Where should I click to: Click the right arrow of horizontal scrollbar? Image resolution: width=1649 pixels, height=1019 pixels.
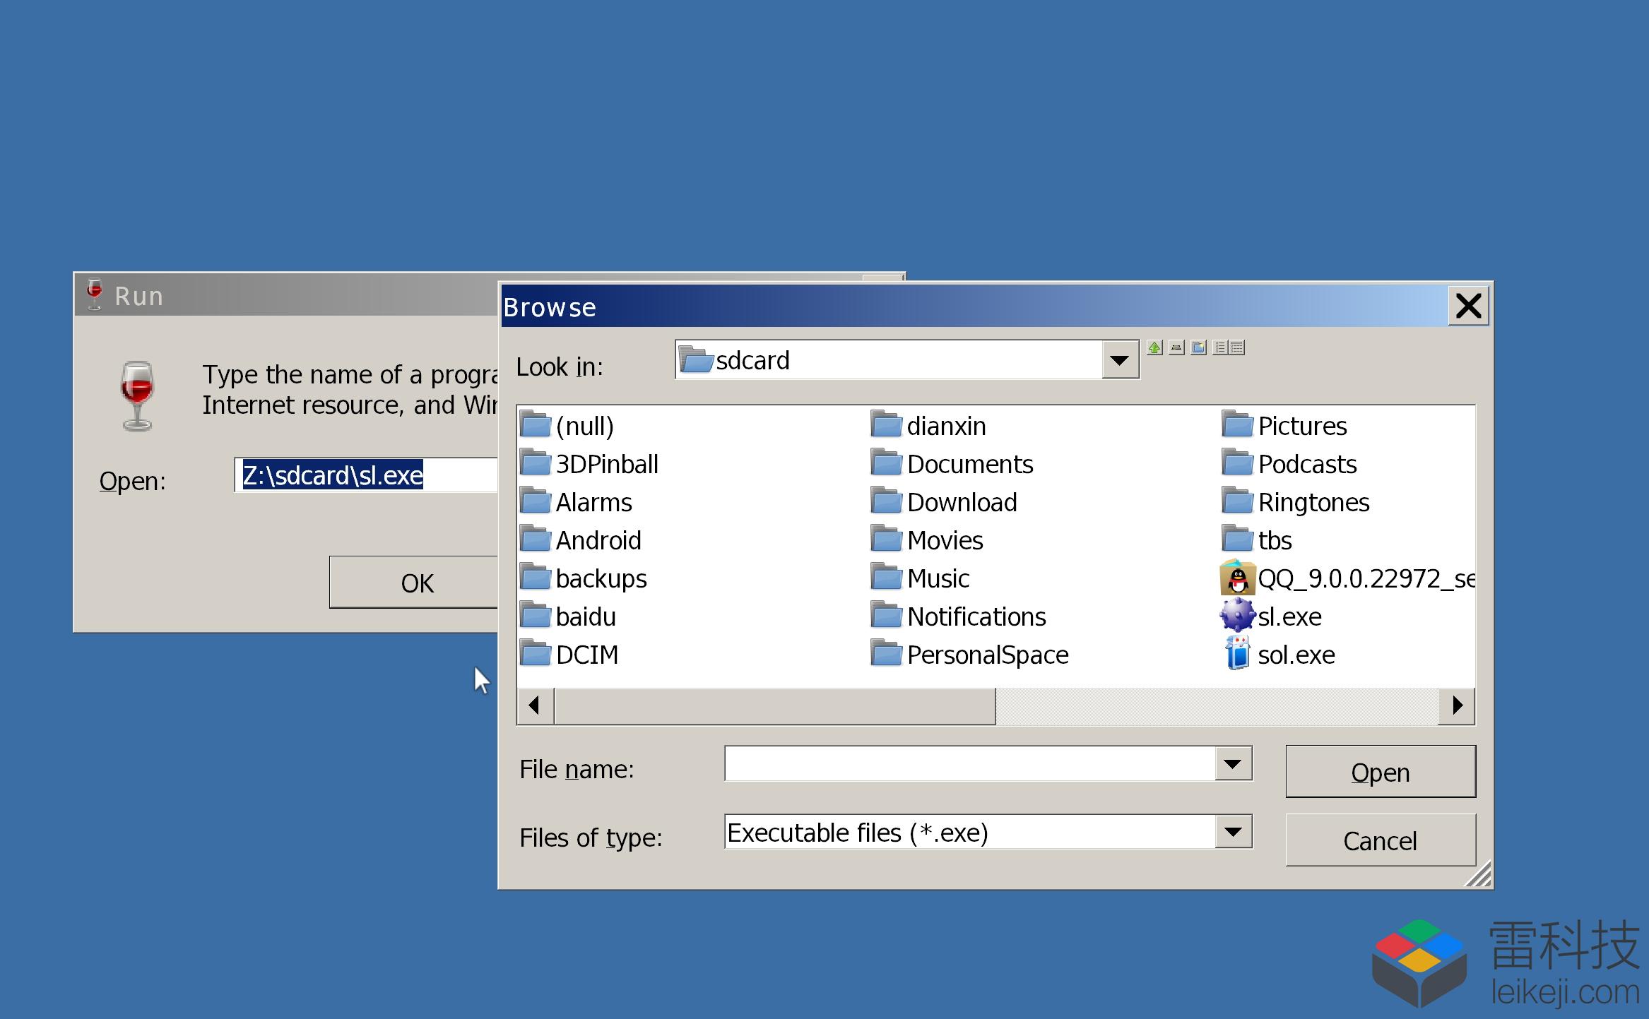tap(1457, 705)
